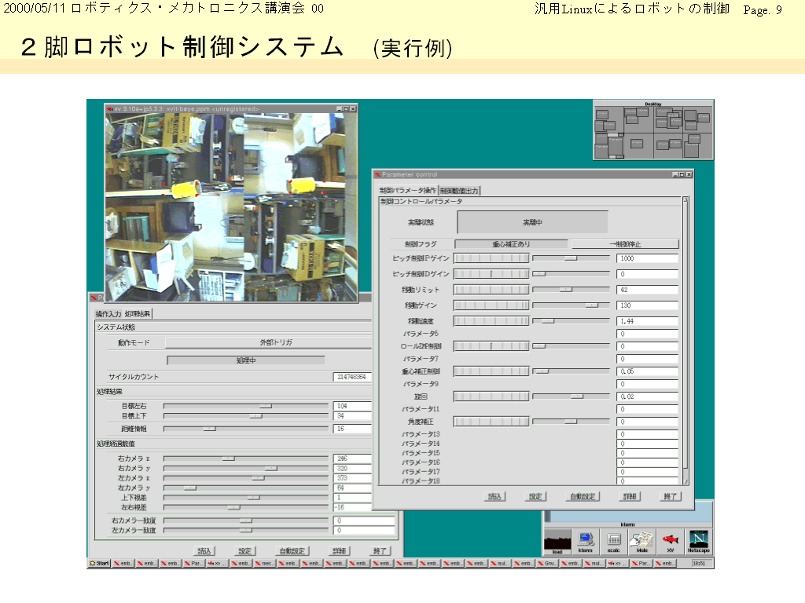805x603 pixels.
Task: Switch to mec.. taskbar entry
Action: (265, 563)
